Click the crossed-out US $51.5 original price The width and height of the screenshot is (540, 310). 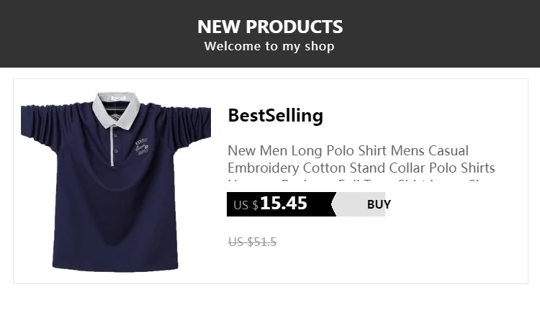click(x=252, y=242)
